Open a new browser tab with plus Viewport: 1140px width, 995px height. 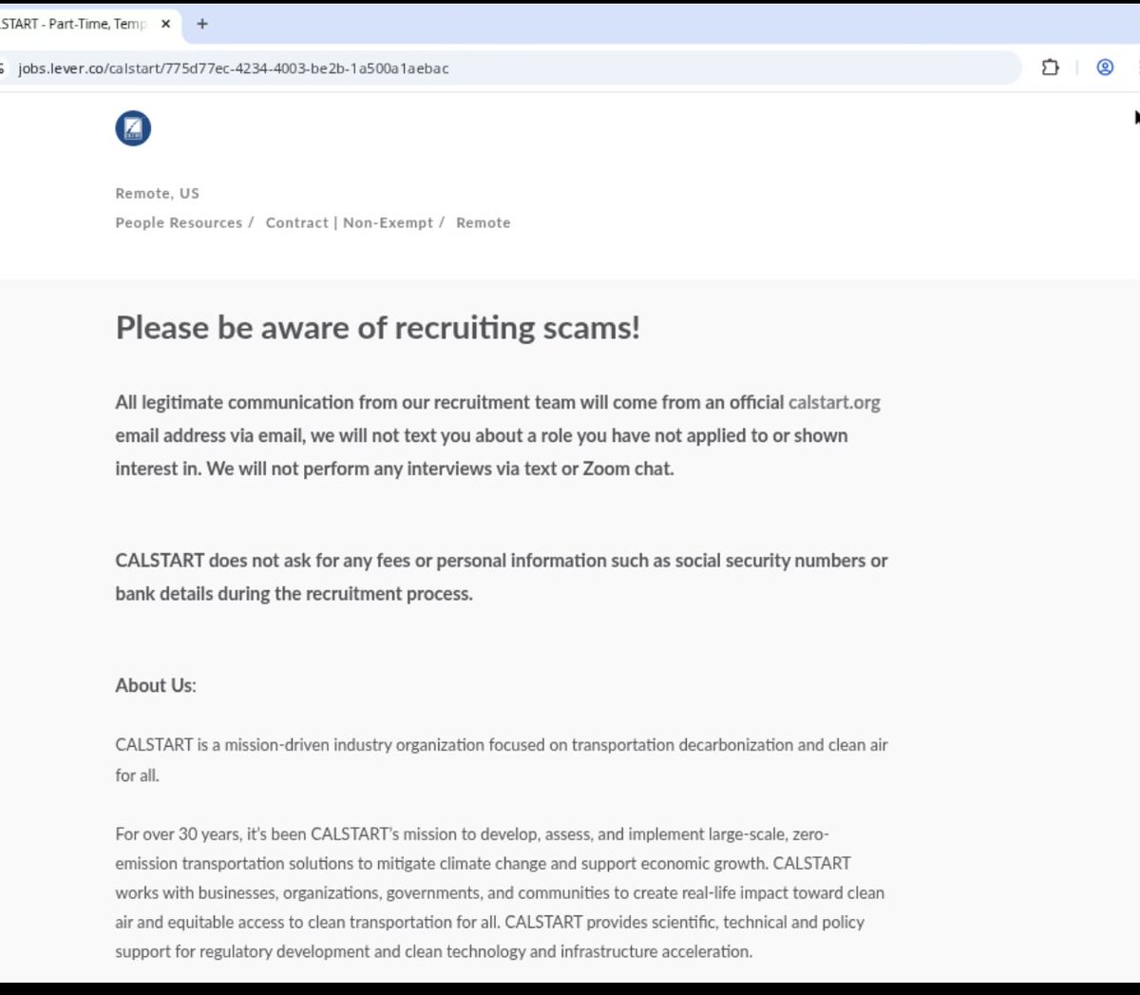[202, 24]
